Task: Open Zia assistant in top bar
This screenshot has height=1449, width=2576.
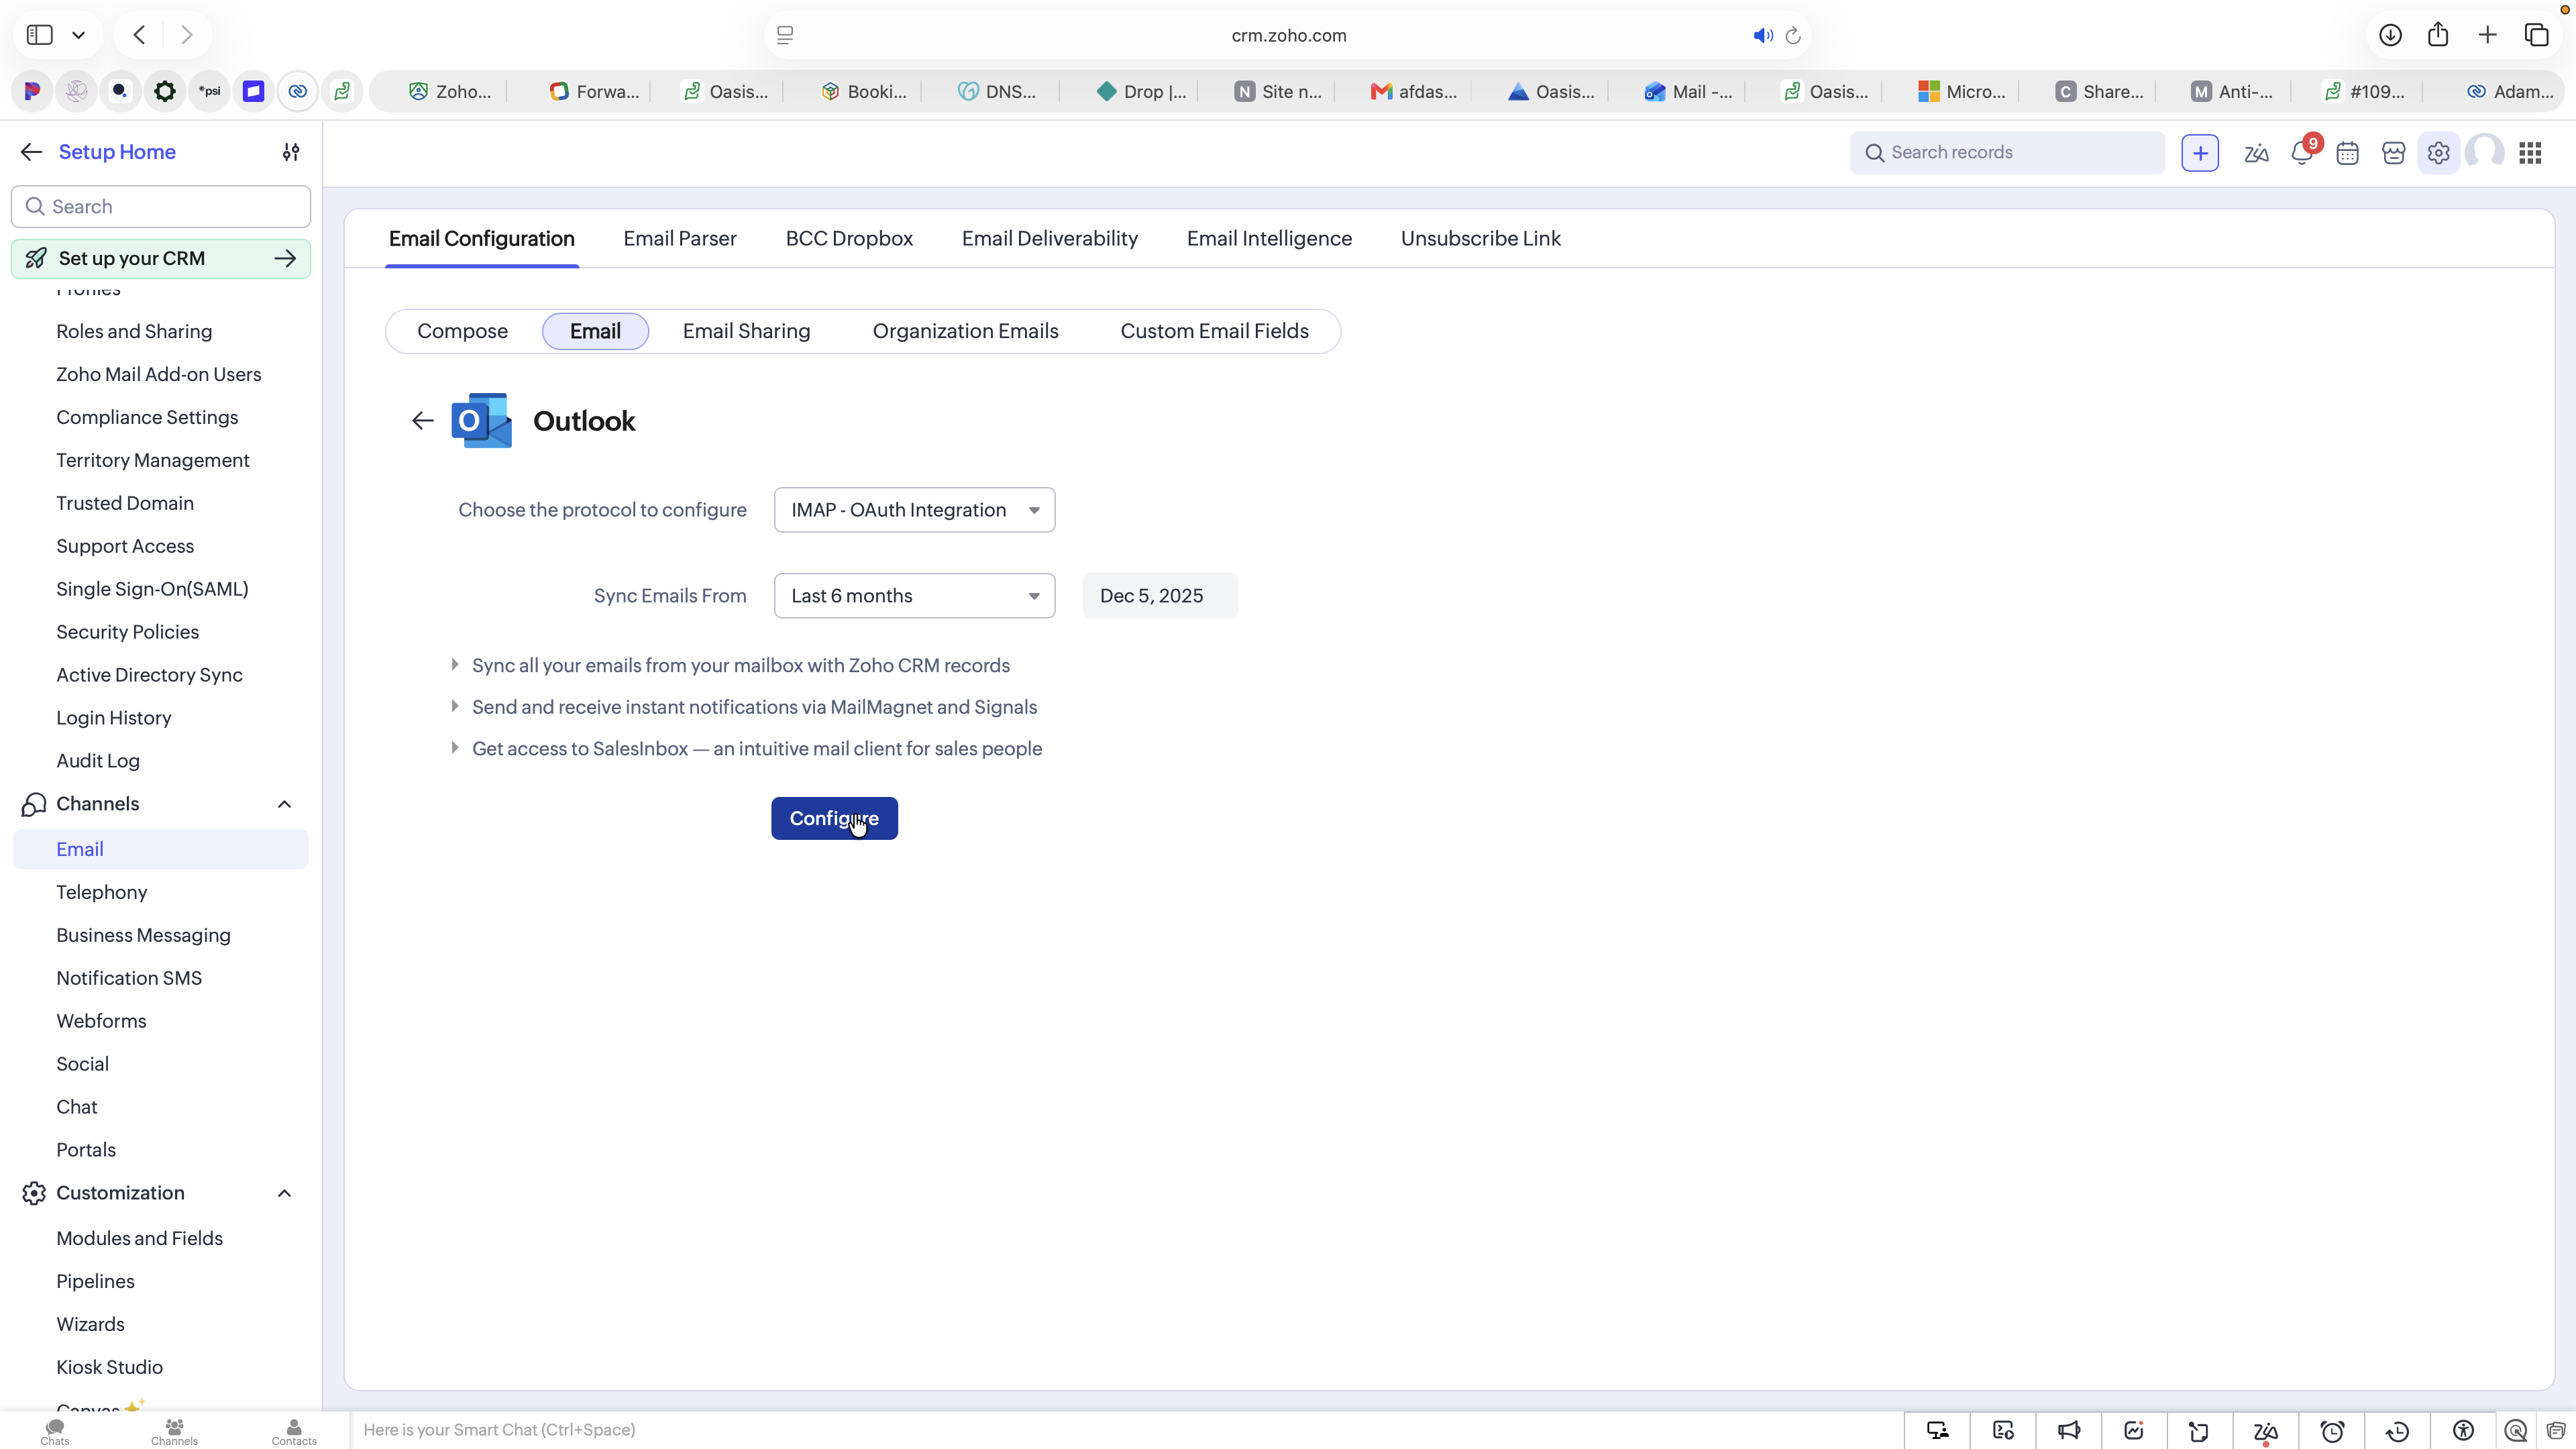Action: click(2256, 153)
